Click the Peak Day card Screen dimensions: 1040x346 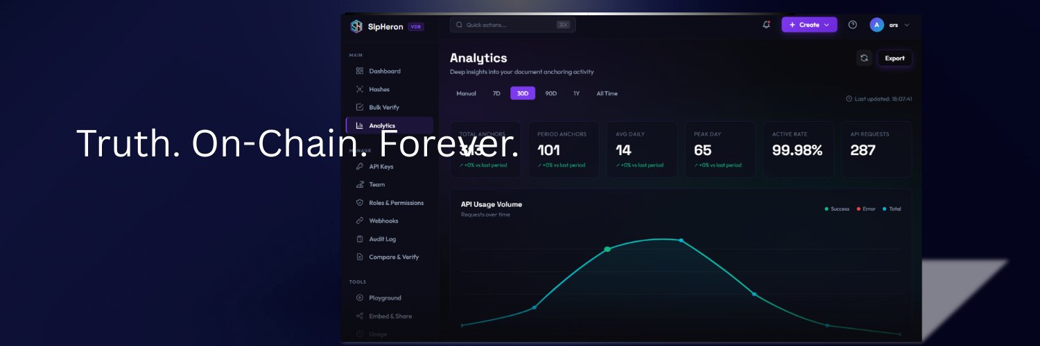720,149
